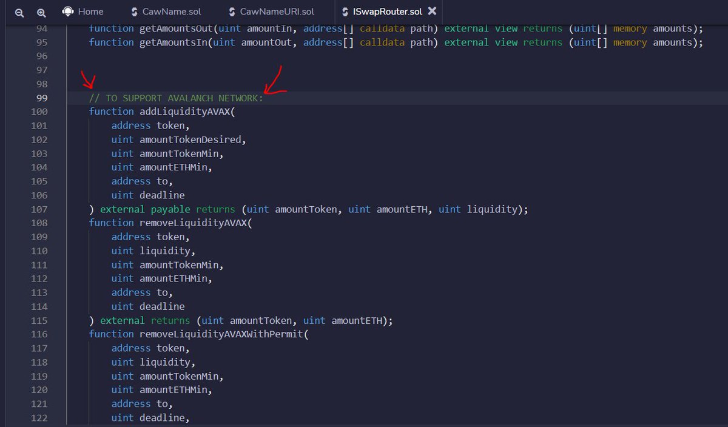
Task: Click line number 100 in the gutter
Action: pyautogui.click(x=39, y=112)
